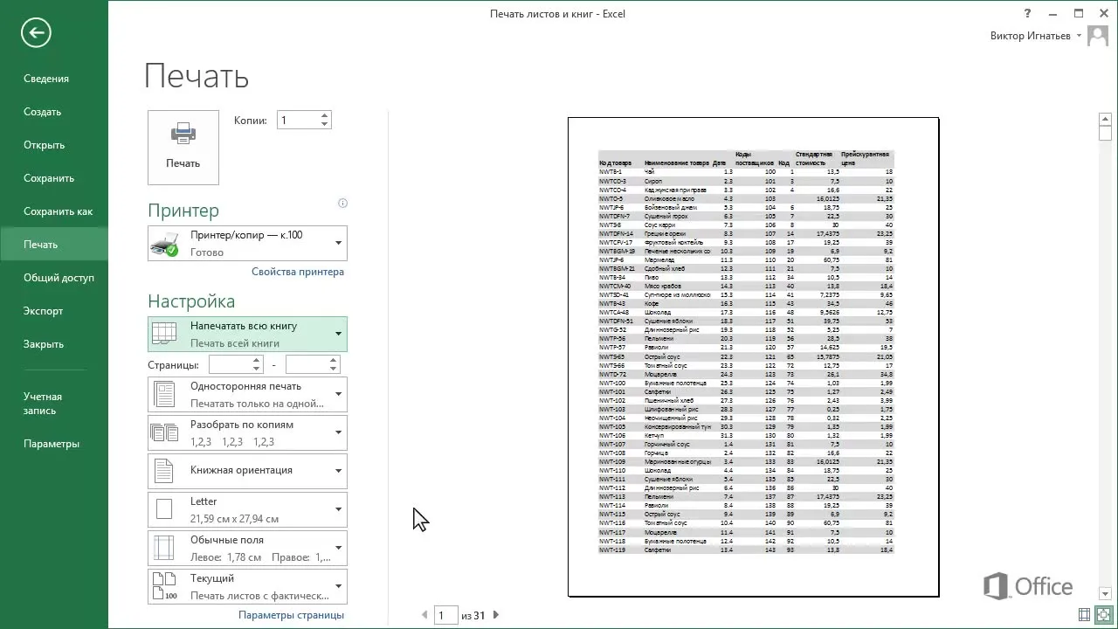Click the Копии number field

click(x=298, y=120)
